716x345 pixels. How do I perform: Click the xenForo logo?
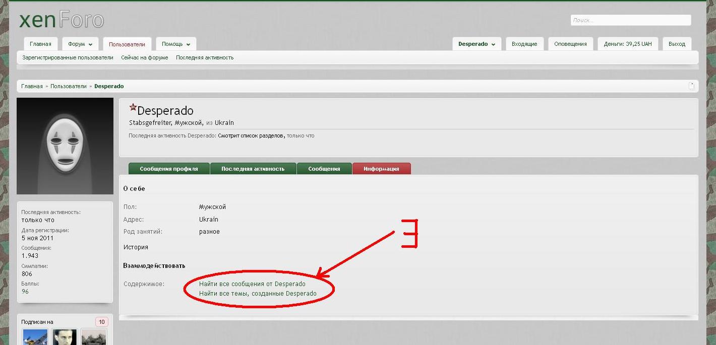coord(61,20)
